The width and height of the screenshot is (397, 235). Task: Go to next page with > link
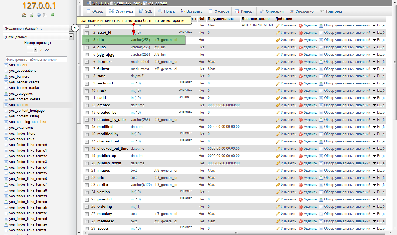(41, 50)
